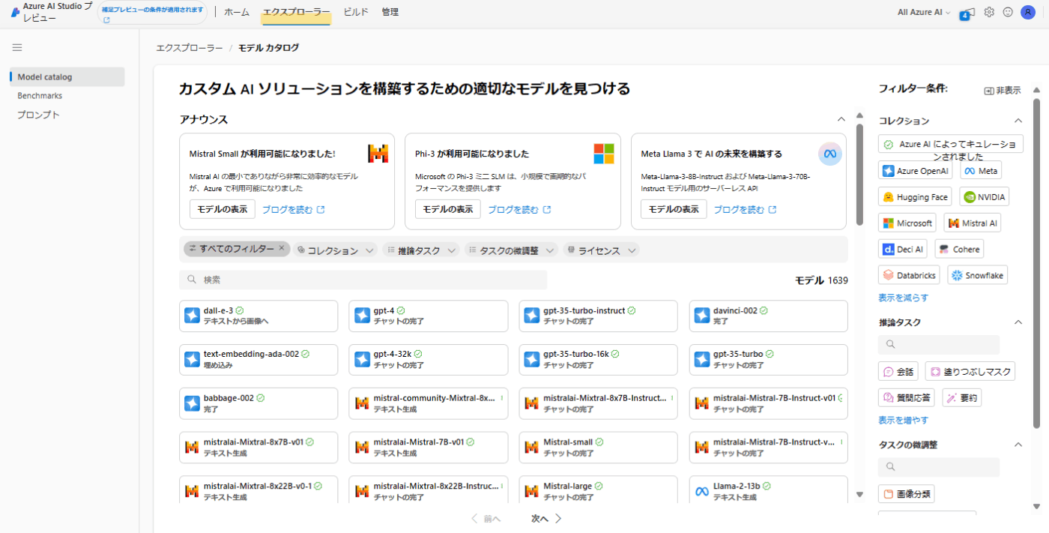Collapse the 推論タスク sidebar section
The image size is (1049, 533).
pos(1018,322)
